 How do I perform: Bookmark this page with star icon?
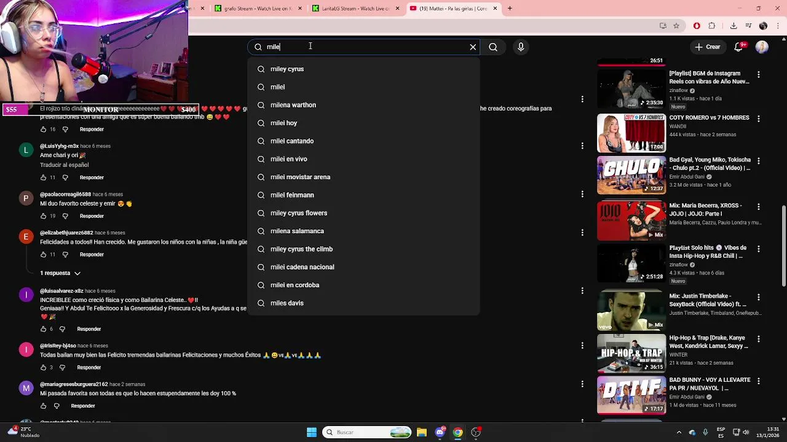click(676, 26)
